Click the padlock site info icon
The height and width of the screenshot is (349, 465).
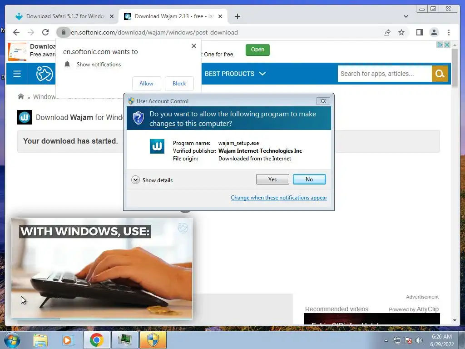pyautogui.click(x=64, y=32)
